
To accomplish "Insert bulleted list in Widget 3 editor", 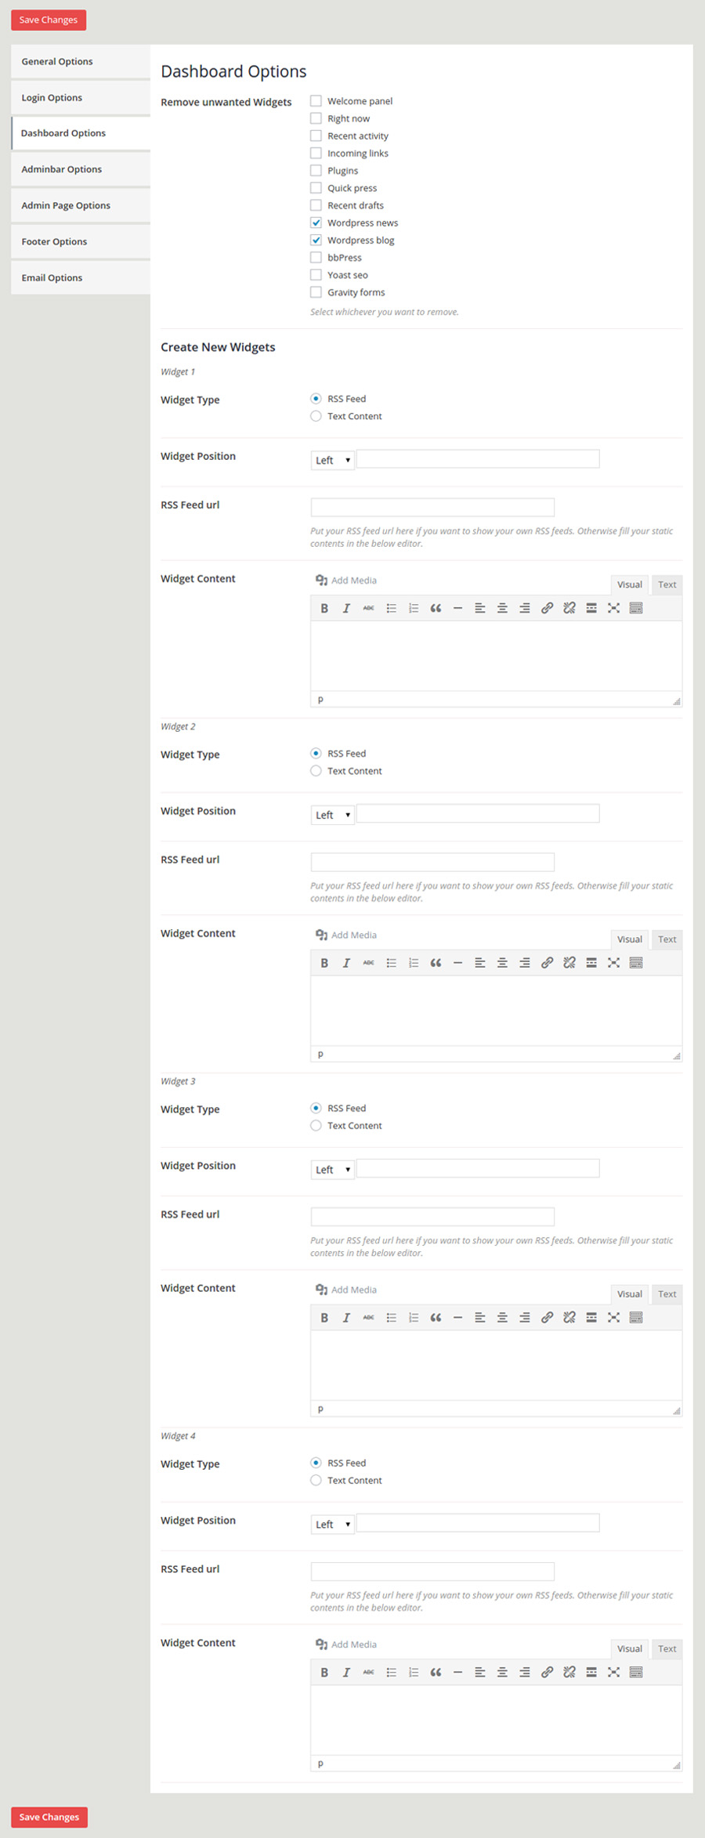I will point(391,1318).
